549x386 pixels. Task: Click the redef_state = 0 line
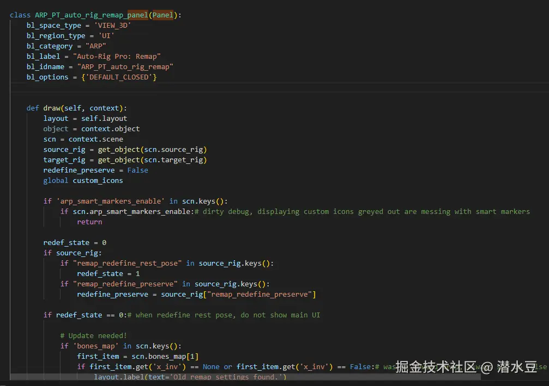click(75, 243)
